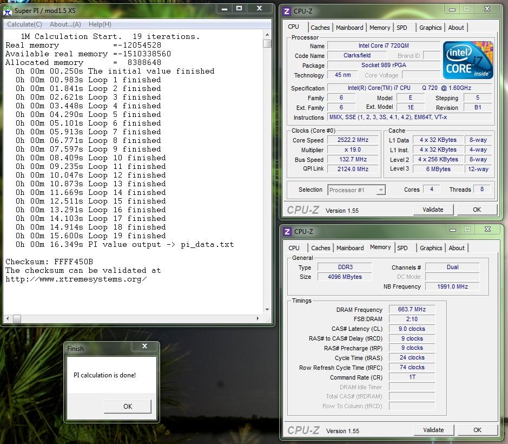Switch to Graphics tab in upper CPU-Z window
Viewport: 508px width, 444px height.
[x=430, y=28]
